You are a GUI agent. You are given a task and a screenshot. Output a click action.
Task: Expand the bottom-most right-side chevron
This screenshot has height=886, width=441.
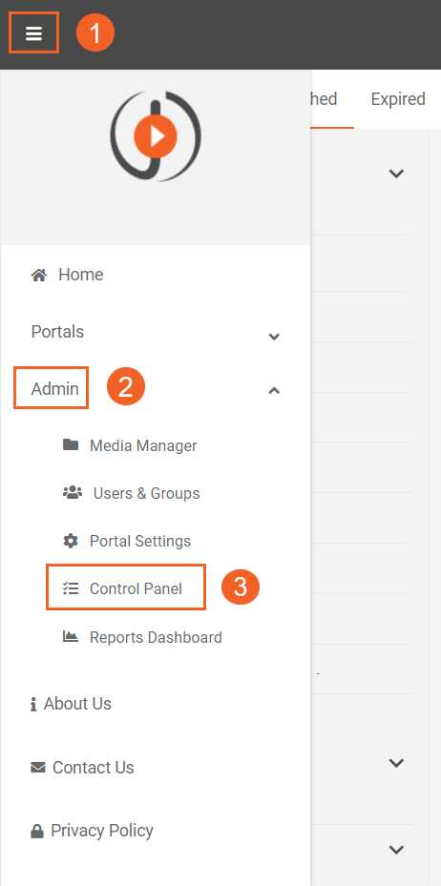coord(396,849)
